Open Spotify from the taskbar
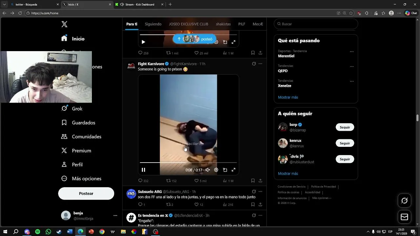The image size is (420, 236). [37, 232]
